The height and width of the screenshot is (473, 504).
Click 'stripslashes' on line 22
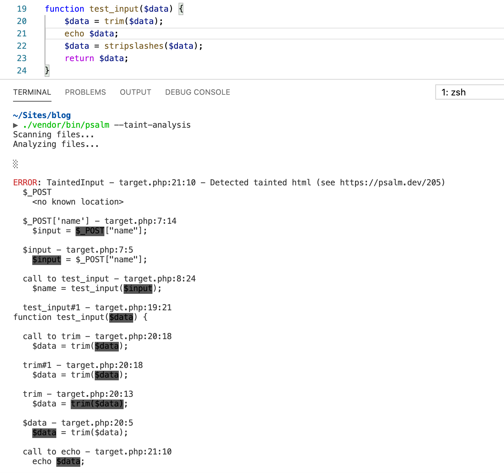point(134,46)
